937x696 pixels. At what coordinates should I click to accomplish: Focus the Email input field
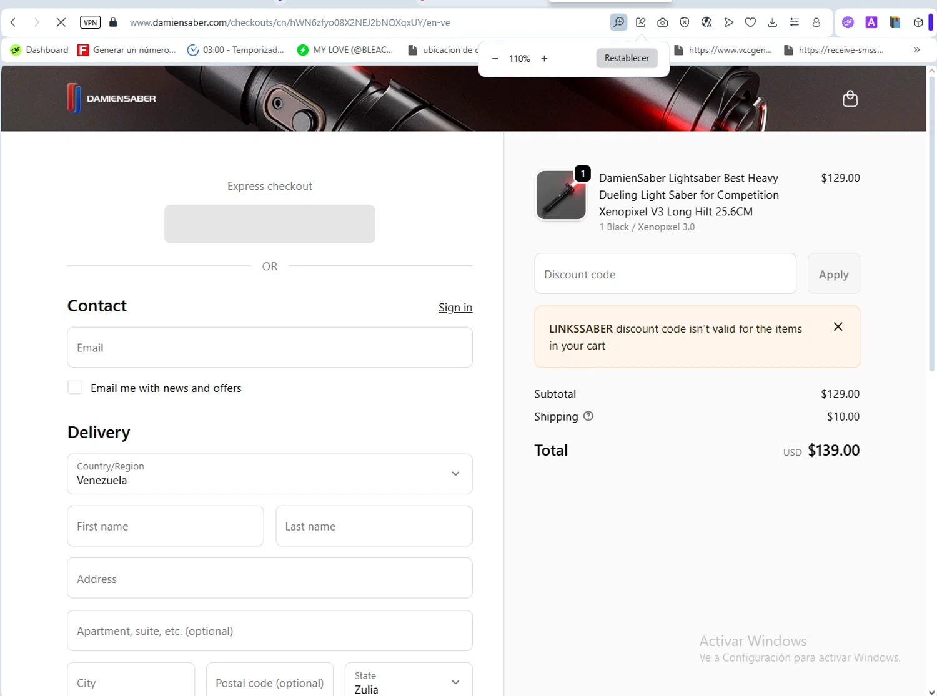coord(270,348)
